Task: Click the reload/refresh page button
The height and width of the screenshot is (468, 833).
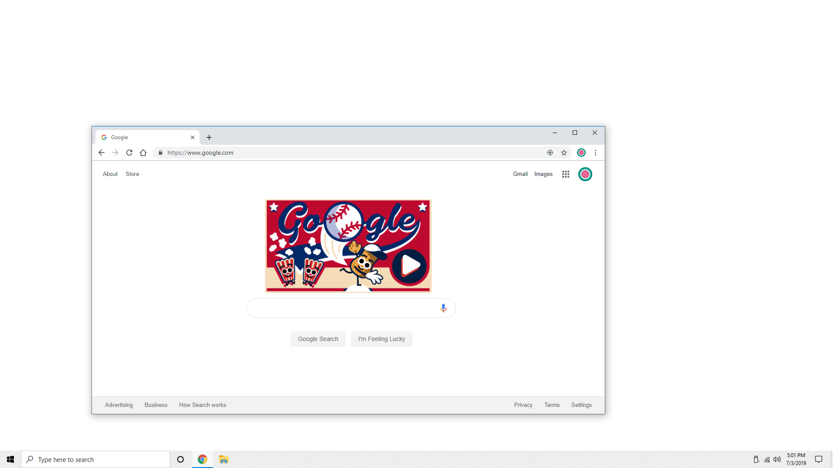Action: 129,153
